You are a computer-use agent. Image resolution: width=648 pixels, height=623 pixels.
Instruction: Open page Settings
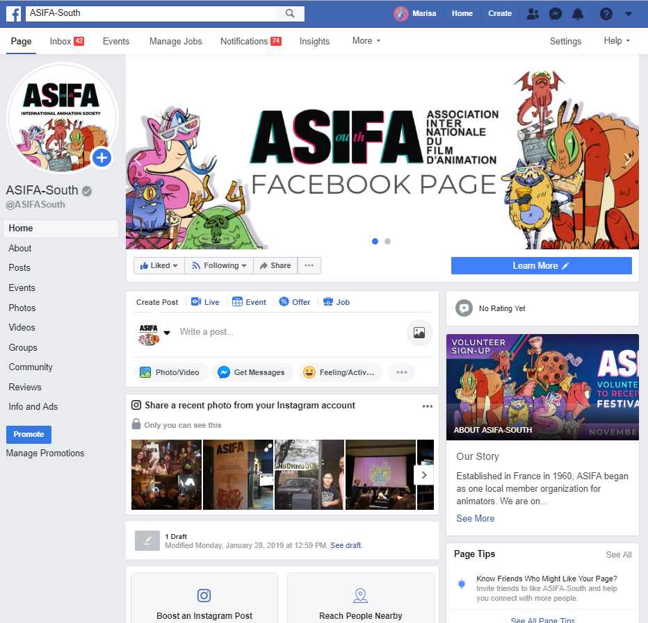pos(565,41)
